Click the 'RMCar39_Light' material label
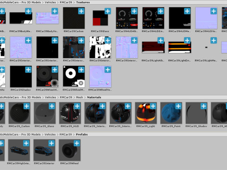Image resolution: width=227 pixels, height=170 pixels. (x=146, y=126)
